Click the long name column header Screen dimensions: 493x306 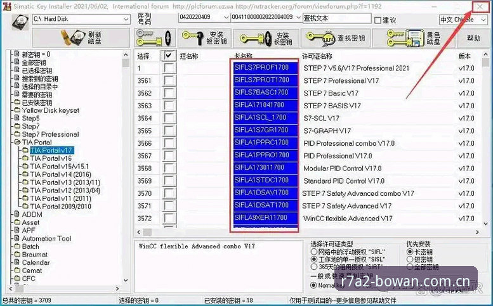[x=244, y=56]
